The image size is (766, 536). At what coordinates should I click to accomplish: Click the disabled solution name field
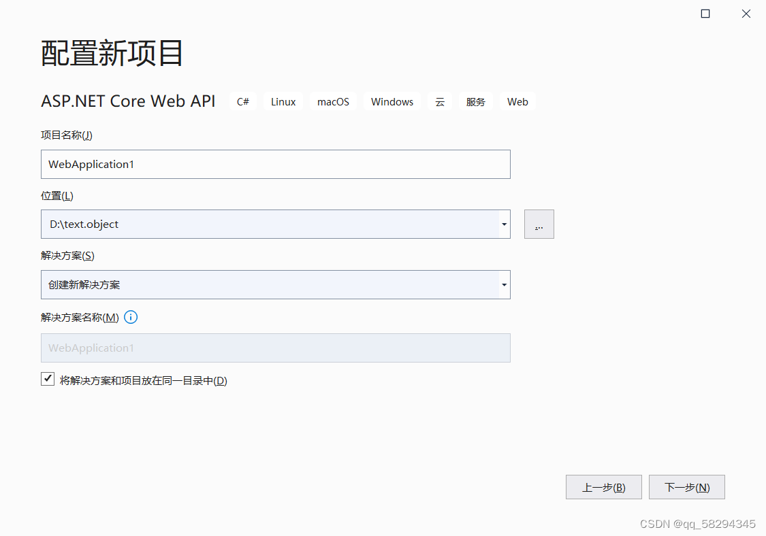pyautogui.click(x=275, y=348)
